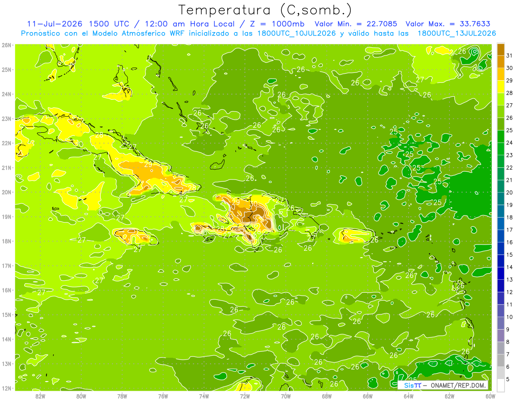The height and width of the screenshot is (402, 521).
Task: Select the 'Valor Min. = 22.7085' value
Action: click(356, 24)
